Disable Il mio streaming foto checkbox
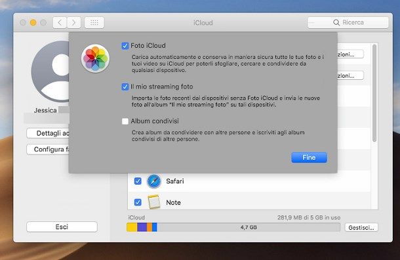The width and height of the screenshot is (400, 260). click(x=125, y=86)
